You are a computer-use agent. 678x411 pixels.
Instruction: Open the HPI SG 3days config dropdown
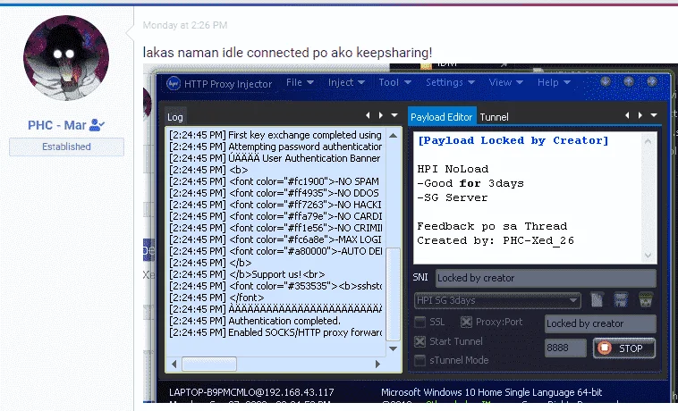(497, 300)
